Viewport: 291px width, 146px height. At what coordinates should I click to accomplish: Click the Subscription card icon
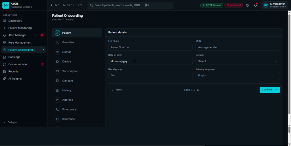pos(57,71)
